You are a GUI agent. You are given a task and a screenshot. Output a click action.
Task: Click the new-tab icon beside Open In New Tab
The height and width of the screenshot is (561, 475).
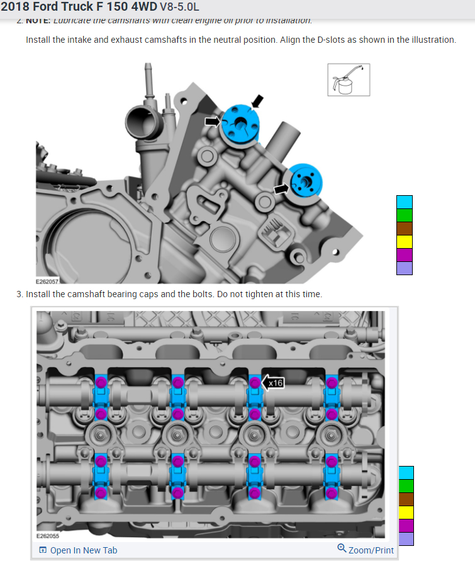[x=43, y=550]
